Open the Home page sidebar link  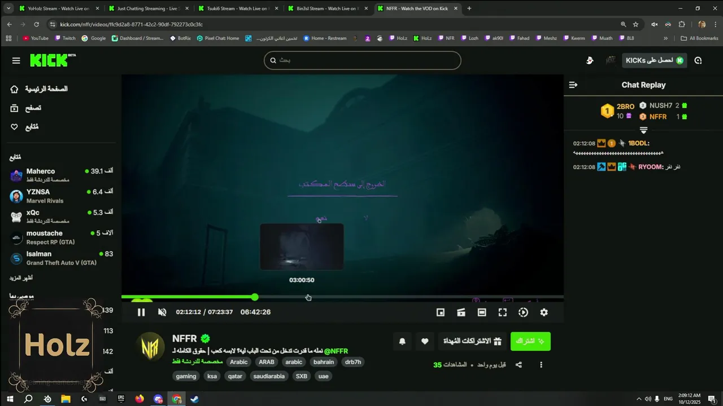40,89
